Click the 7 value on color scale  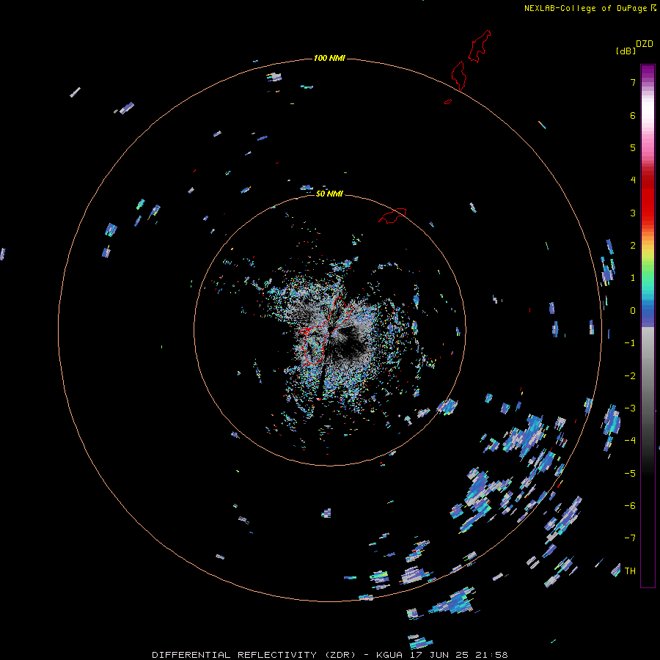[633, 82]
